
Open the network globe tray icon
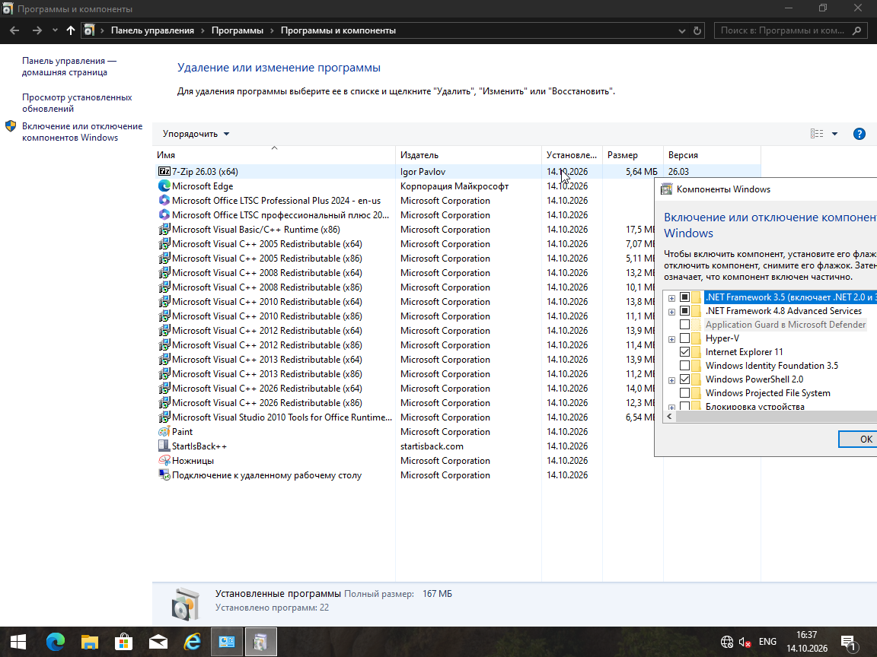(726, 642)
